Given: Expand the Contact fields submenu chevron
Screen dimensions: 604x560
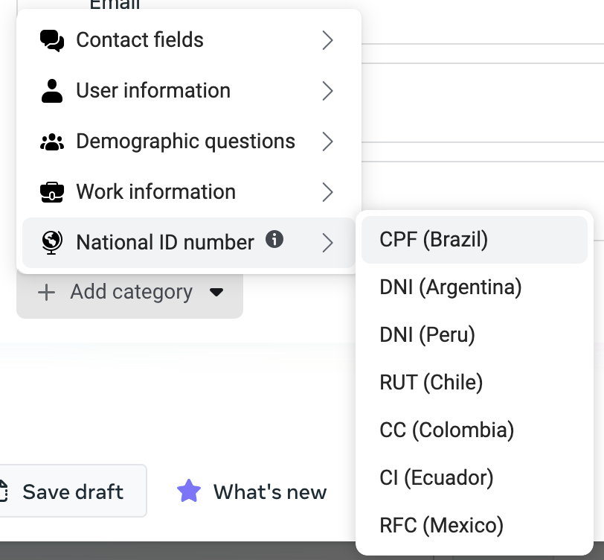Looking at the screenshot, I should (x=327, y=40).
